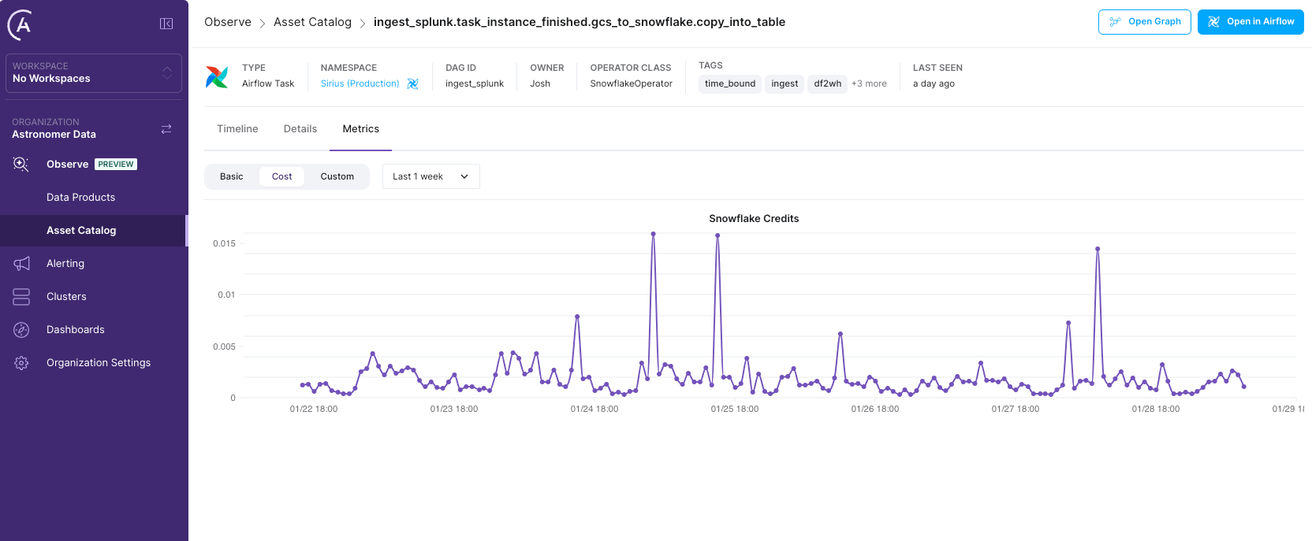Click the switch organization arrows icon
The height and width of the screenshot is (541, 1312).
[166, 129]
